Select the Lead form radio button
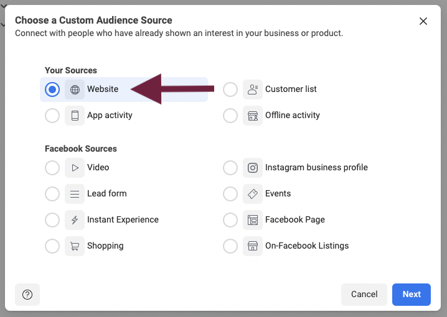Image resolution: width=447 pixels, height=317 pixels. [52, 194]
